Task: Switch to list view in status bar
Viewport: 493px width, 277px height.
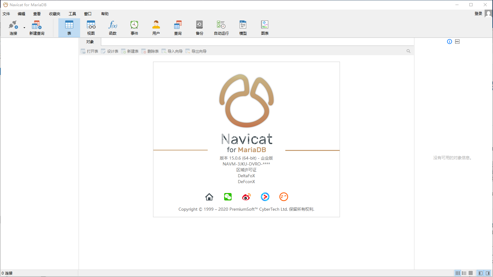Action: coord(464,273)
